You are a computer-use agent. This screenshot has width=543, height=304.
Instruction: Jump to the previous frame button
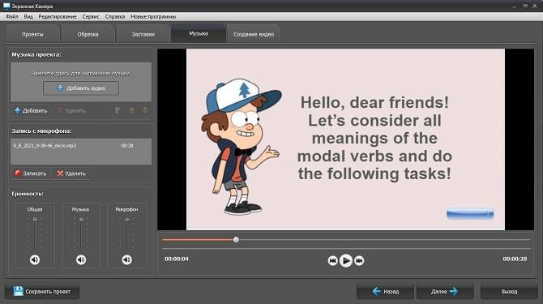(x=332, y=260)
